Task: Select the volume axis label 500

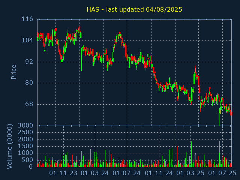Action: [27, 160]
